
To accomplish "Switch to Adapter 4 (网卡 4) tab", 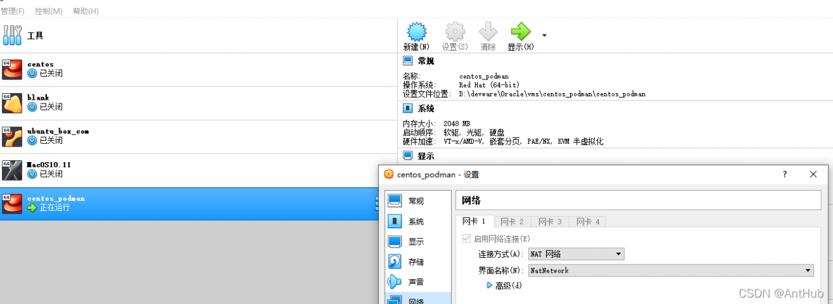I will (588, 222).
